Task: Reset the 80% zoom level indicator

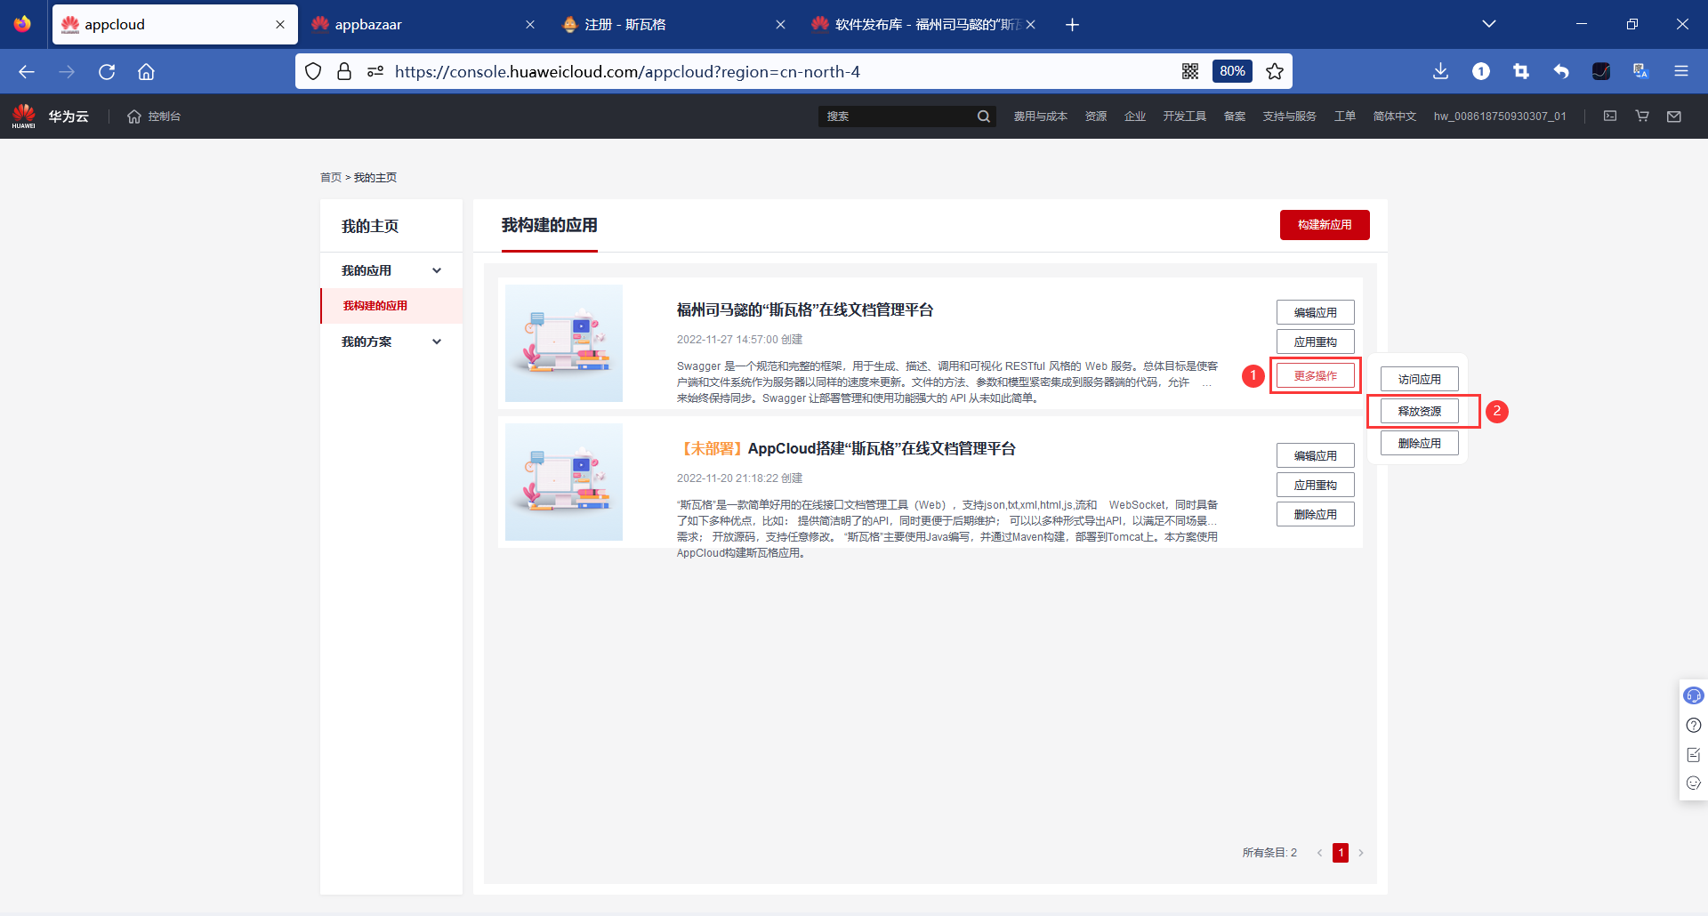Action: (1232, 72)
